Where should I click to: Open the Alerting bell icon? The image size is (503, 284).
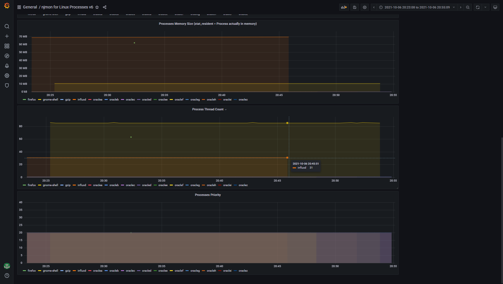coord(7,66)
